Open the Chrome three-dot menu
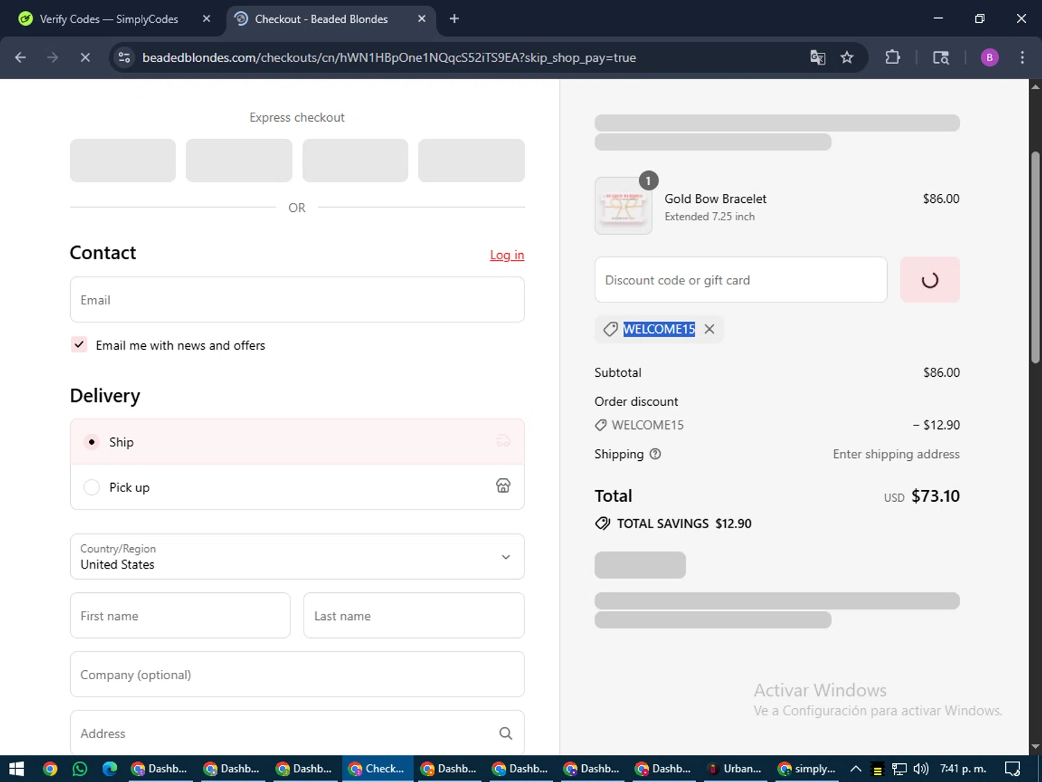 [x=1022, y=58]
